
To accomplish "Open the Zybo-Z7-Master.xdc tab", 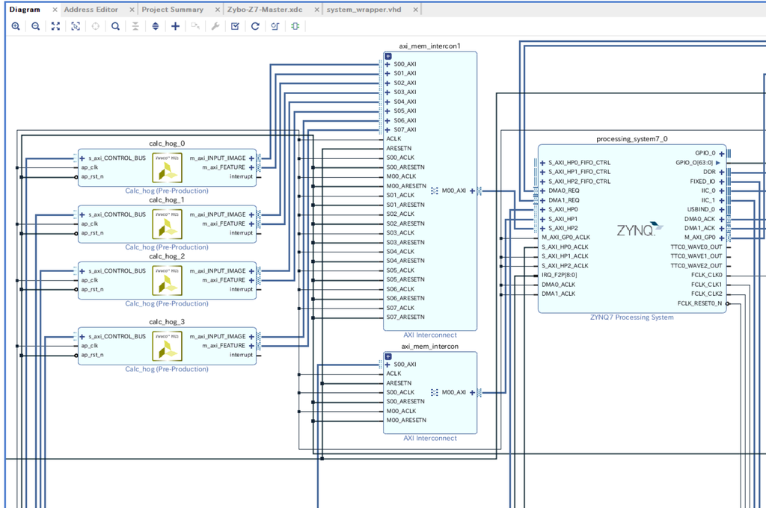I will click(265, 9).
